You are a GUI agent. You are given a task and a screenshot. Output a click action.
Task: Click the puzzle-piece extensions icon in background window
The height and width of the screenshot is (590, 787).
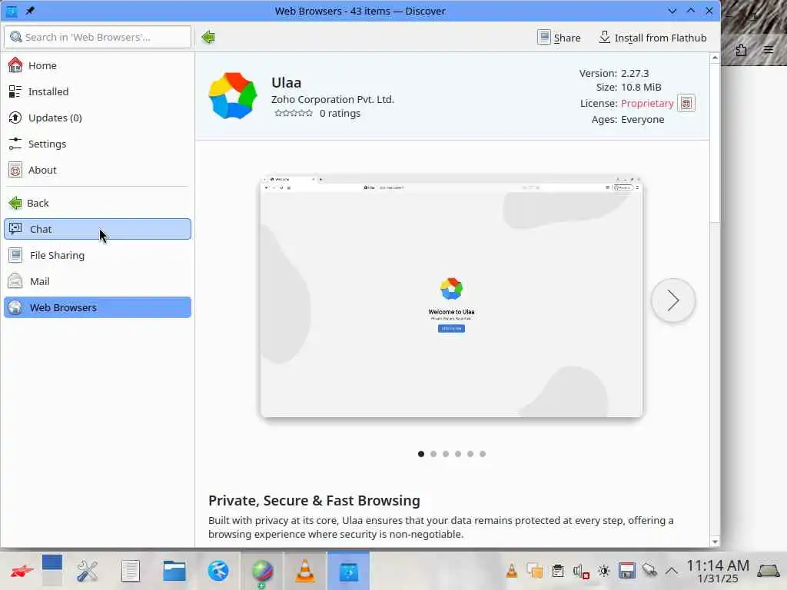pyautogui.click(x=742, y=50)
